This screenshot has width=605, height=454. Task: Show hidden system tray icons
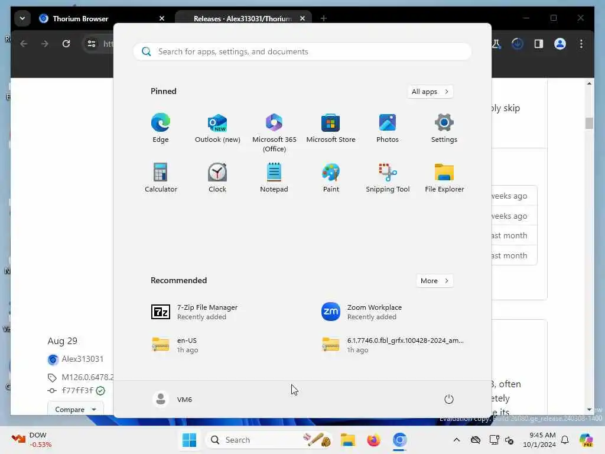(457, 440)
